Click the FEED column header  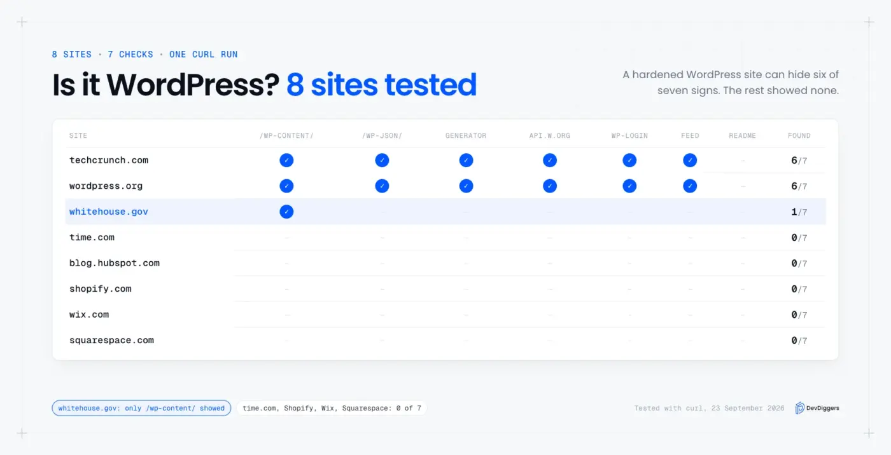pyautogui.click(x=690, y=136)
